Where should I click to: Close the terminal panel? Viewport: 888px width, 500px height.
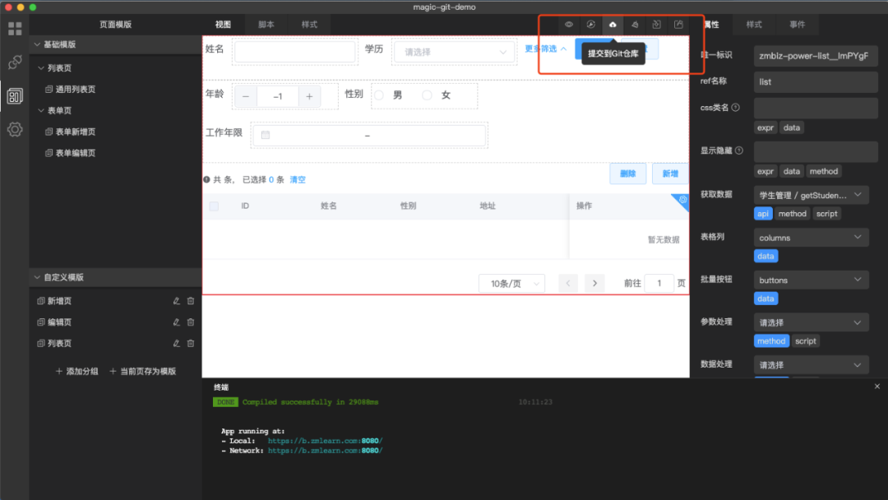(x=877, y=387)
